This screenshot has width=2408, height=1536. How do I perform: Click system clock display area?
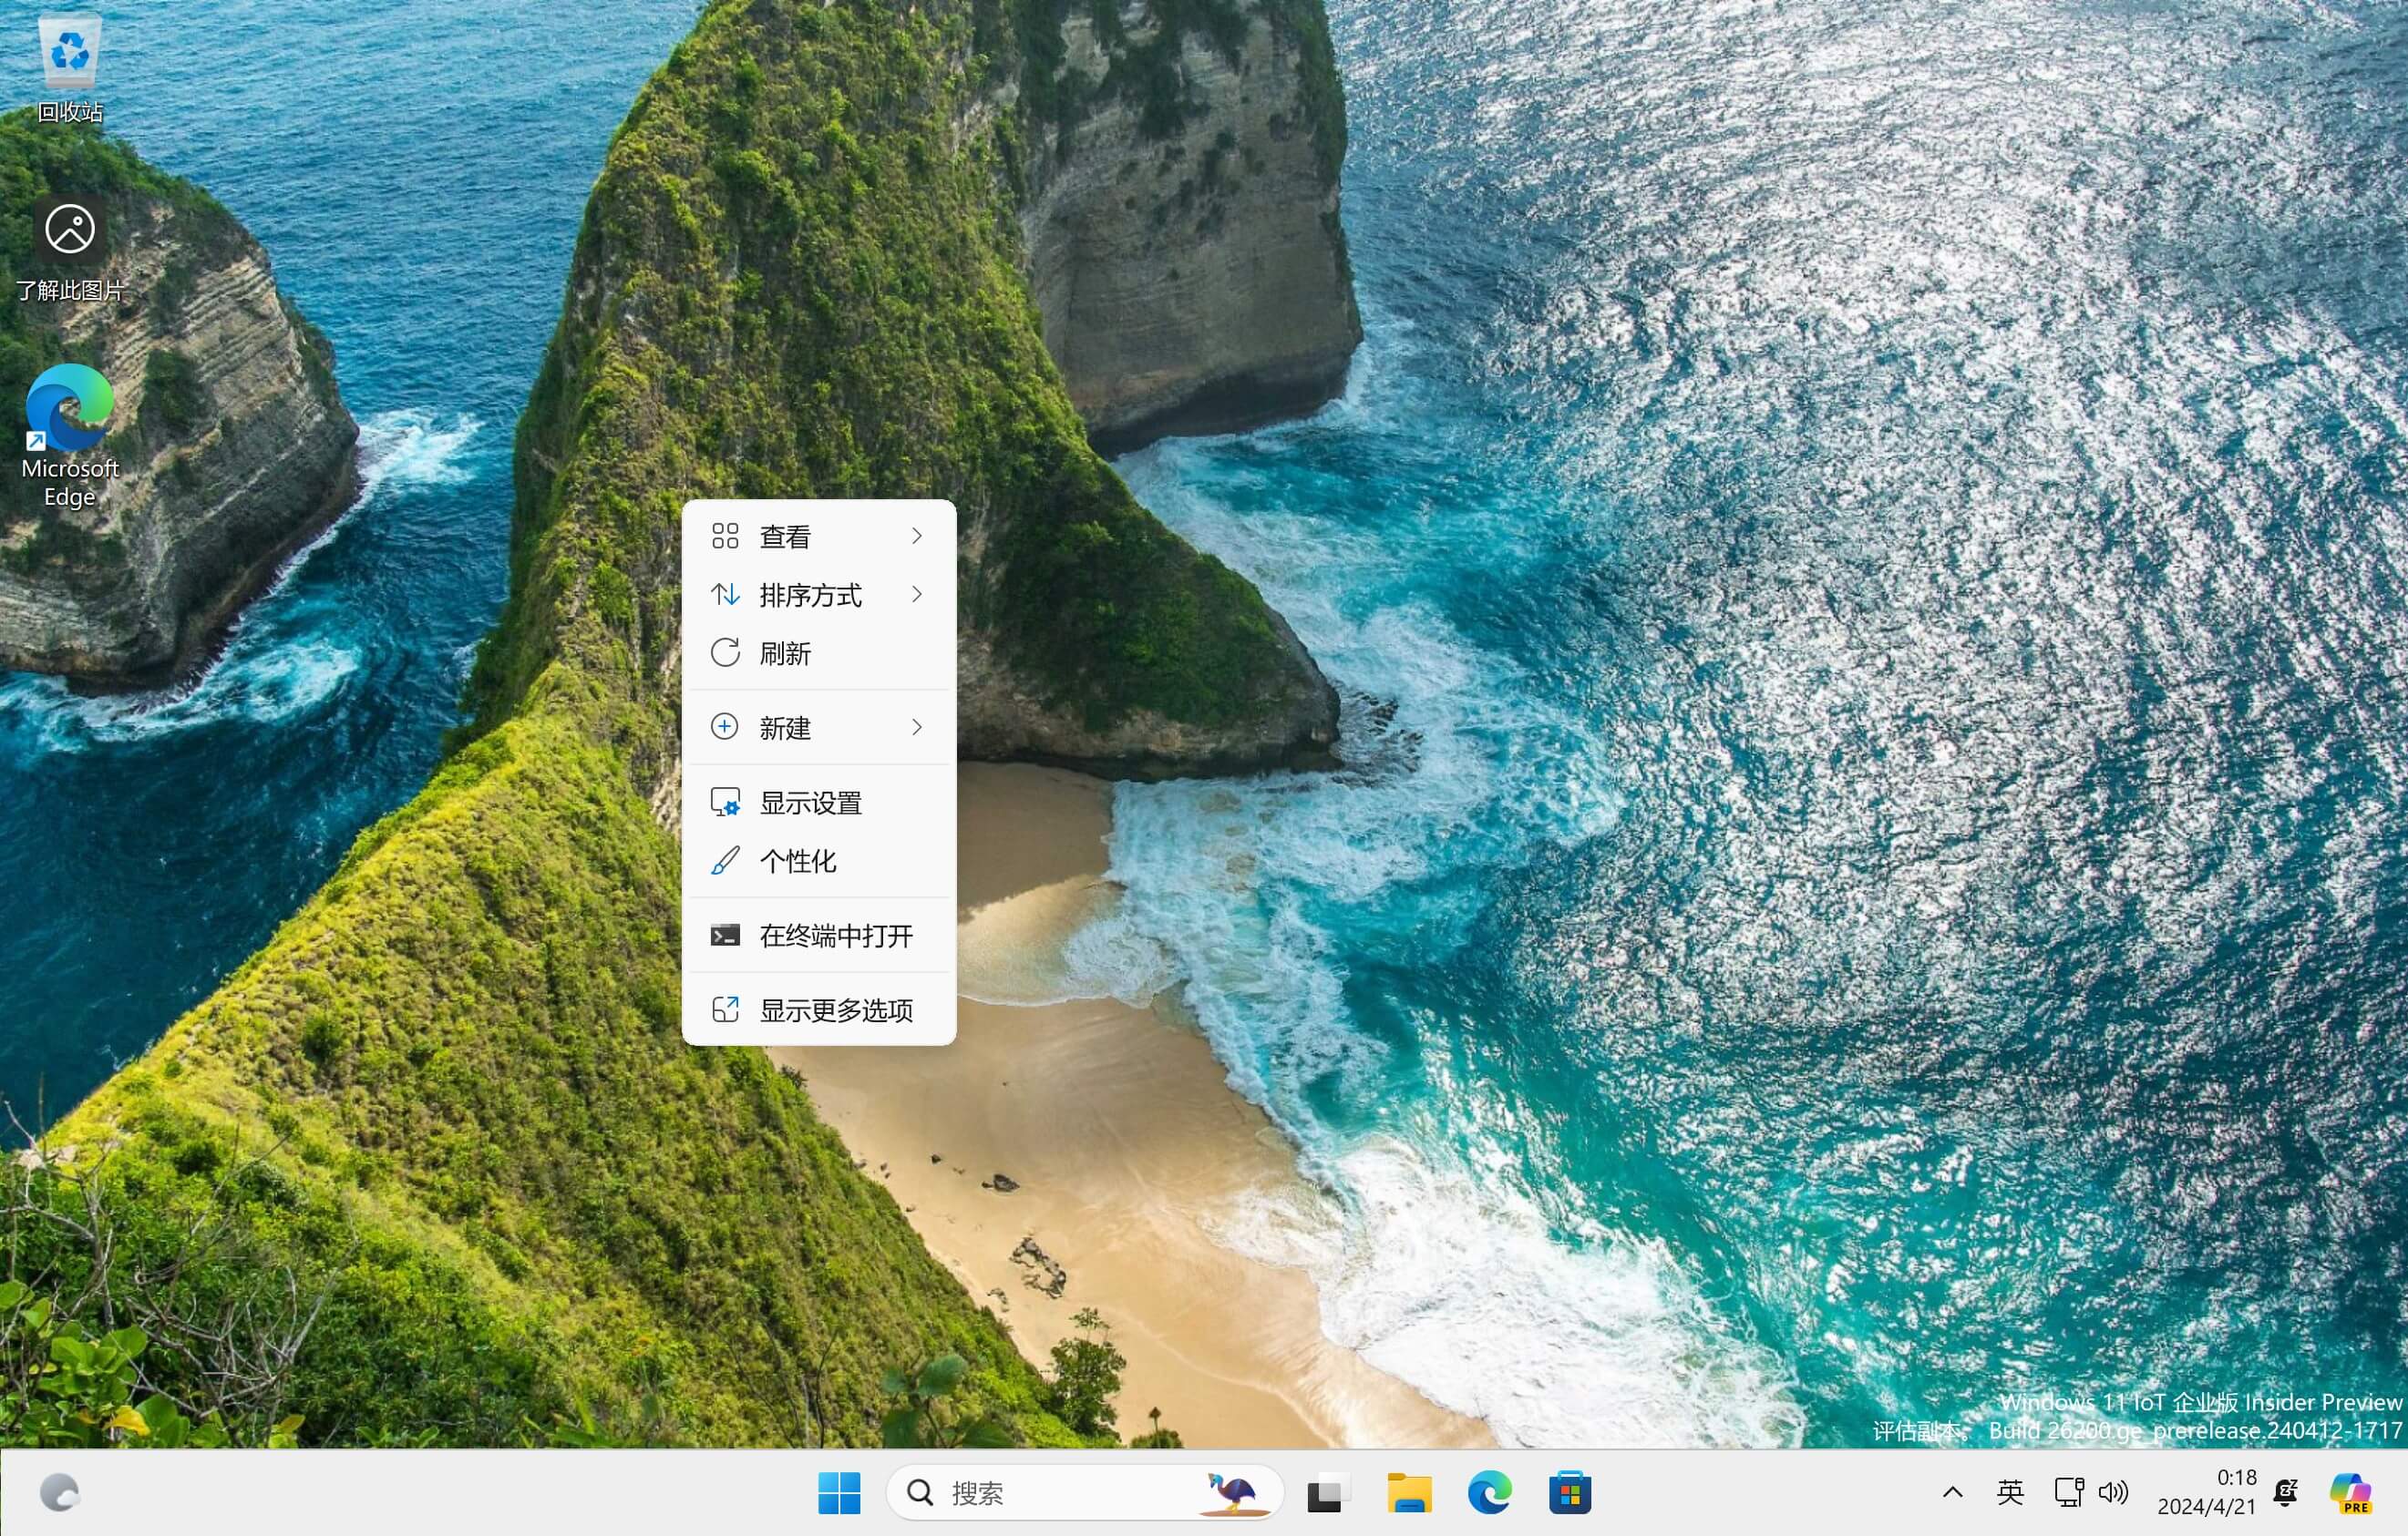[x=2207, y=1494]
